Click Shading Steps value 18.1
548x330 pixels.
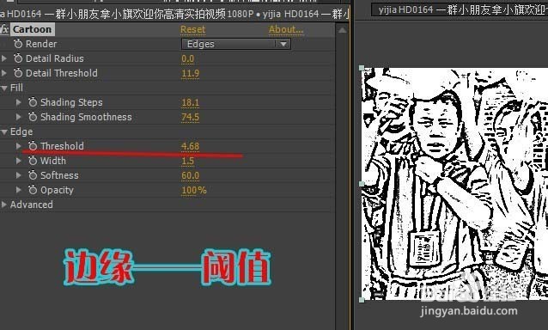click(x=190, y=103)
